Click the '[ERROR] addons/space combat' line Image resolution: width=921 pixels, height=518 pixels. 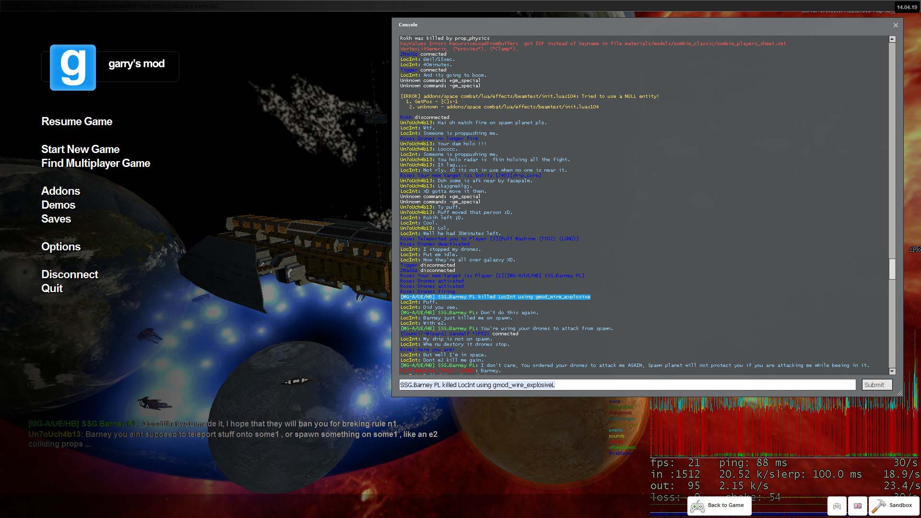click(530, 96)
